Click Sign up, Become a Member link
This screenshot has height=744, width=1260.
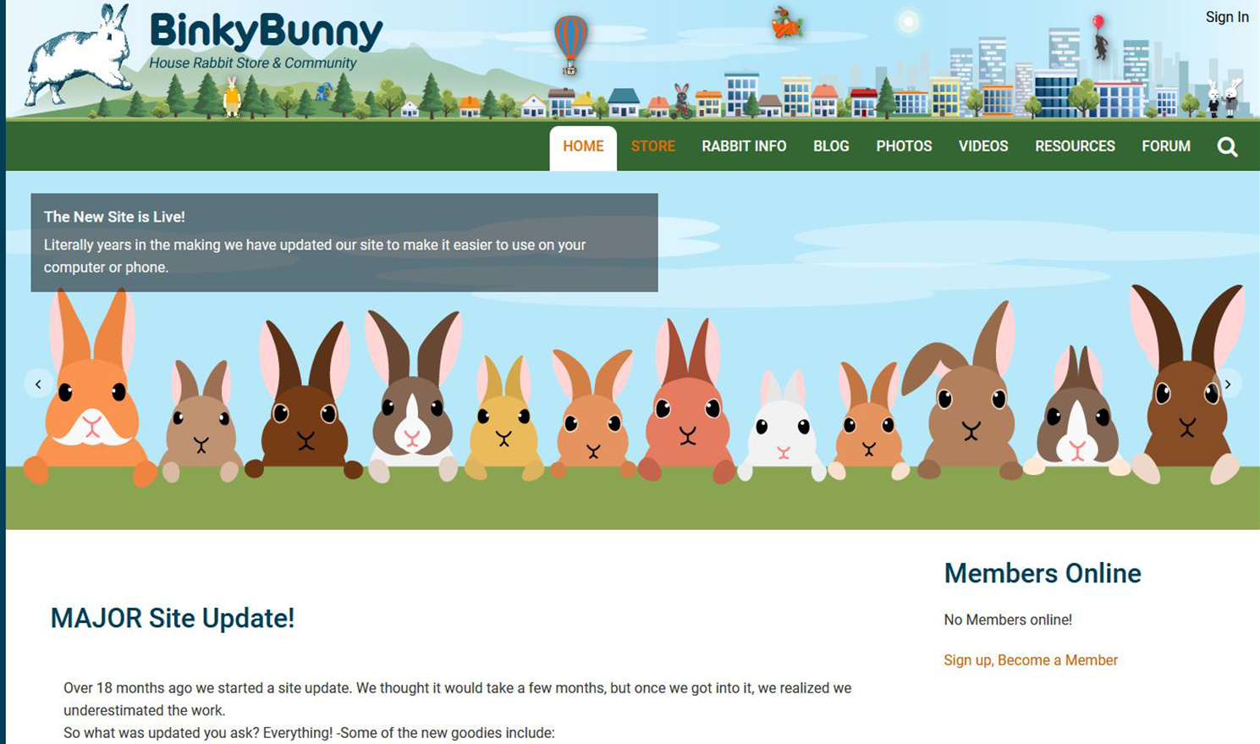(x=1030, y=660)
